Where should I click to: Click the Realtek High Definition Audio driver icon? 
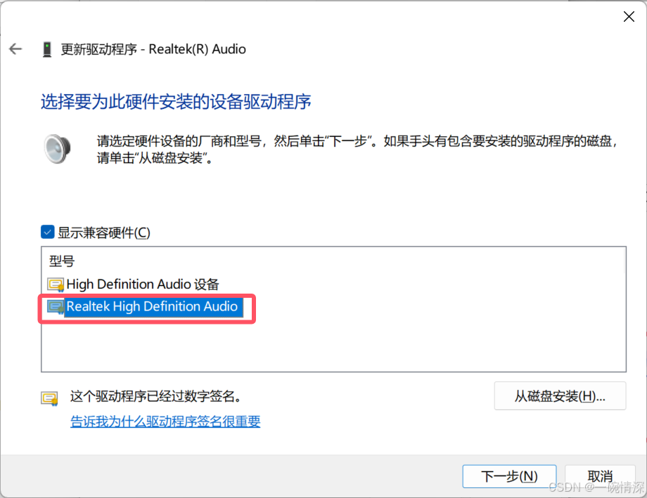(x=56, y=307)
